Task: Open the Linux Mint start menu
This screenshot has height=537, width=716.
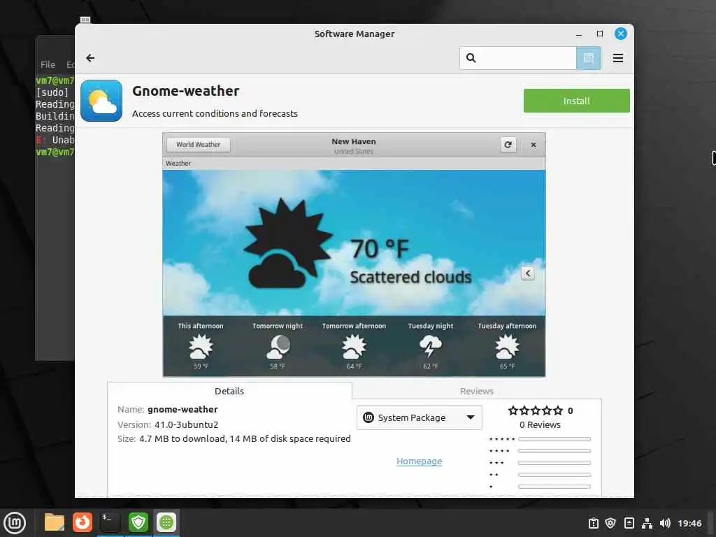Action: tap(15, 523)
